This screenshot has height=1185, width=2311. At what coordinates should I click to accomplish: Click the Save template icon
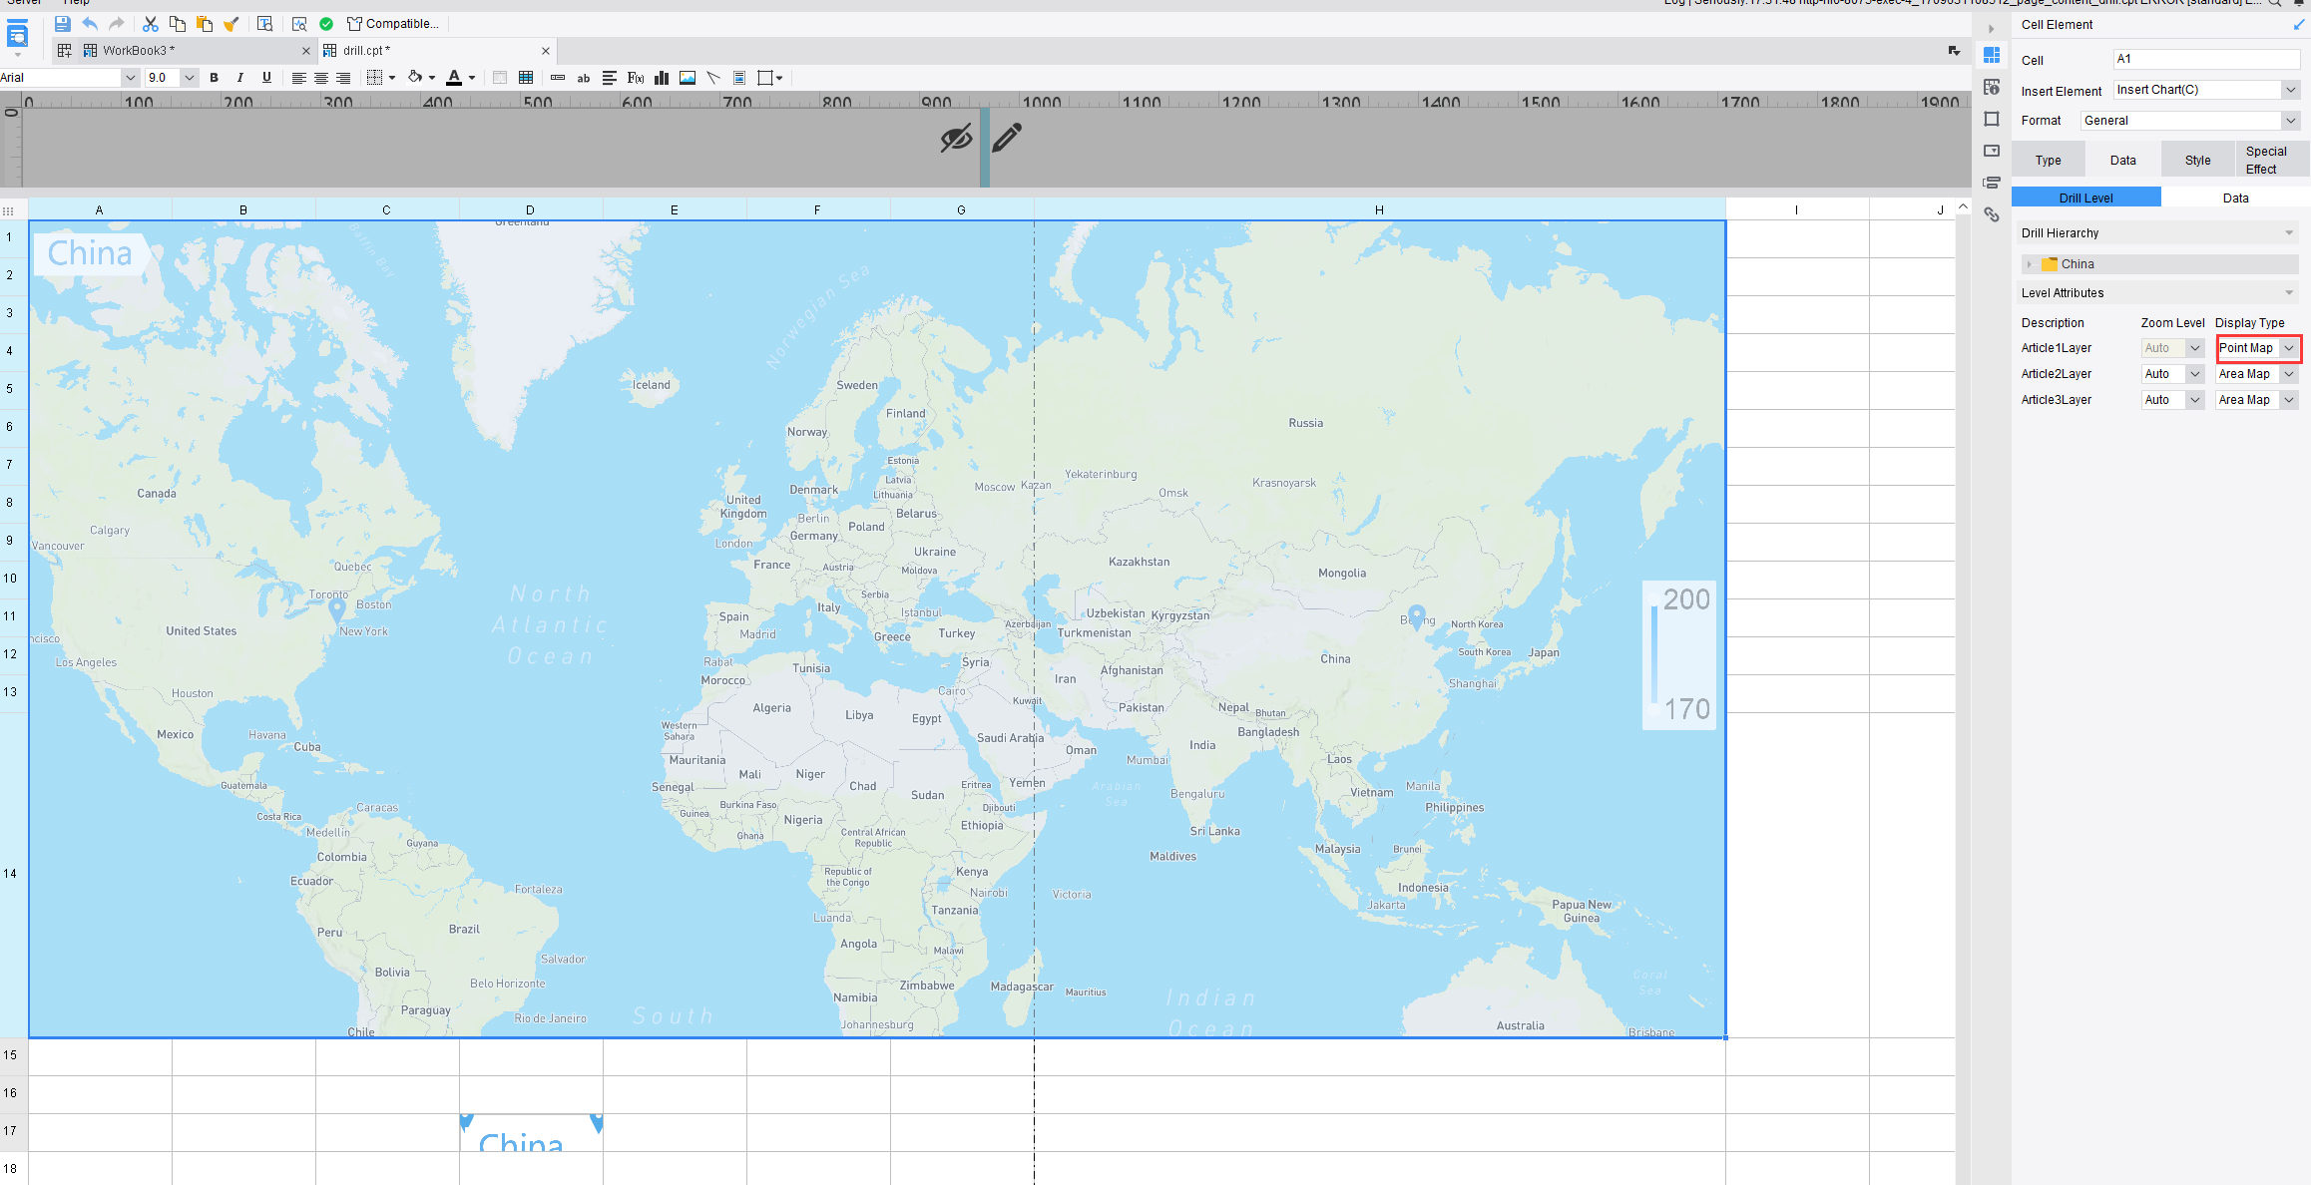pos(62,24)
